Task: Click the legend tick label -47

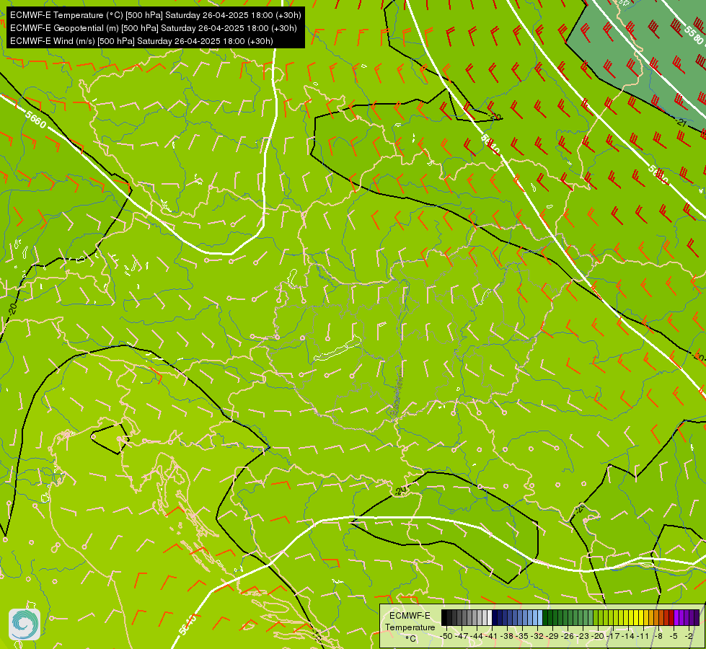Action: coord(462,637)
